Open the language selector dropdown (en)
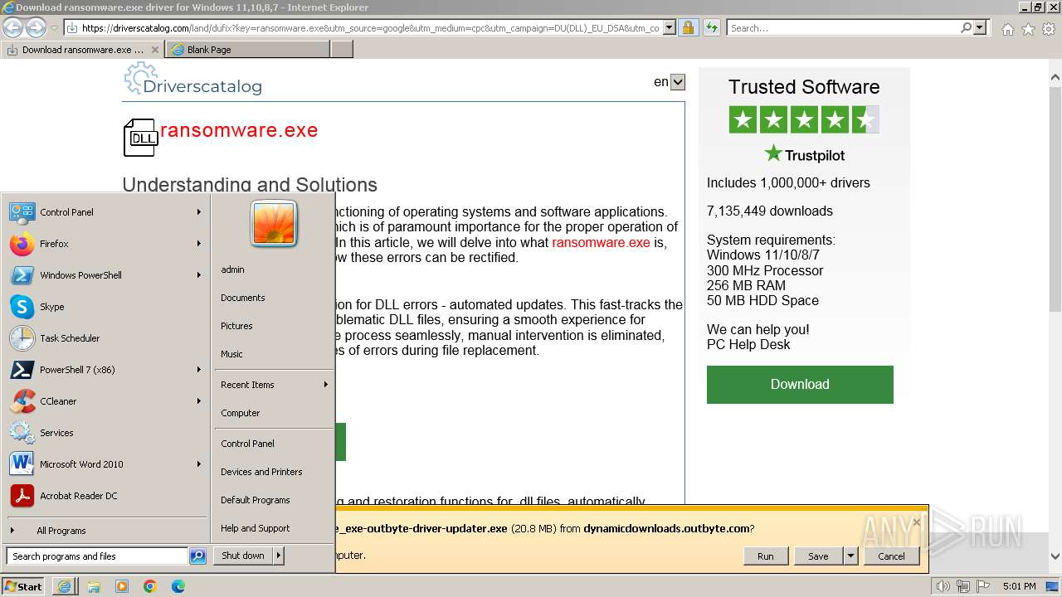1062x597 pixels. [678, 82]
